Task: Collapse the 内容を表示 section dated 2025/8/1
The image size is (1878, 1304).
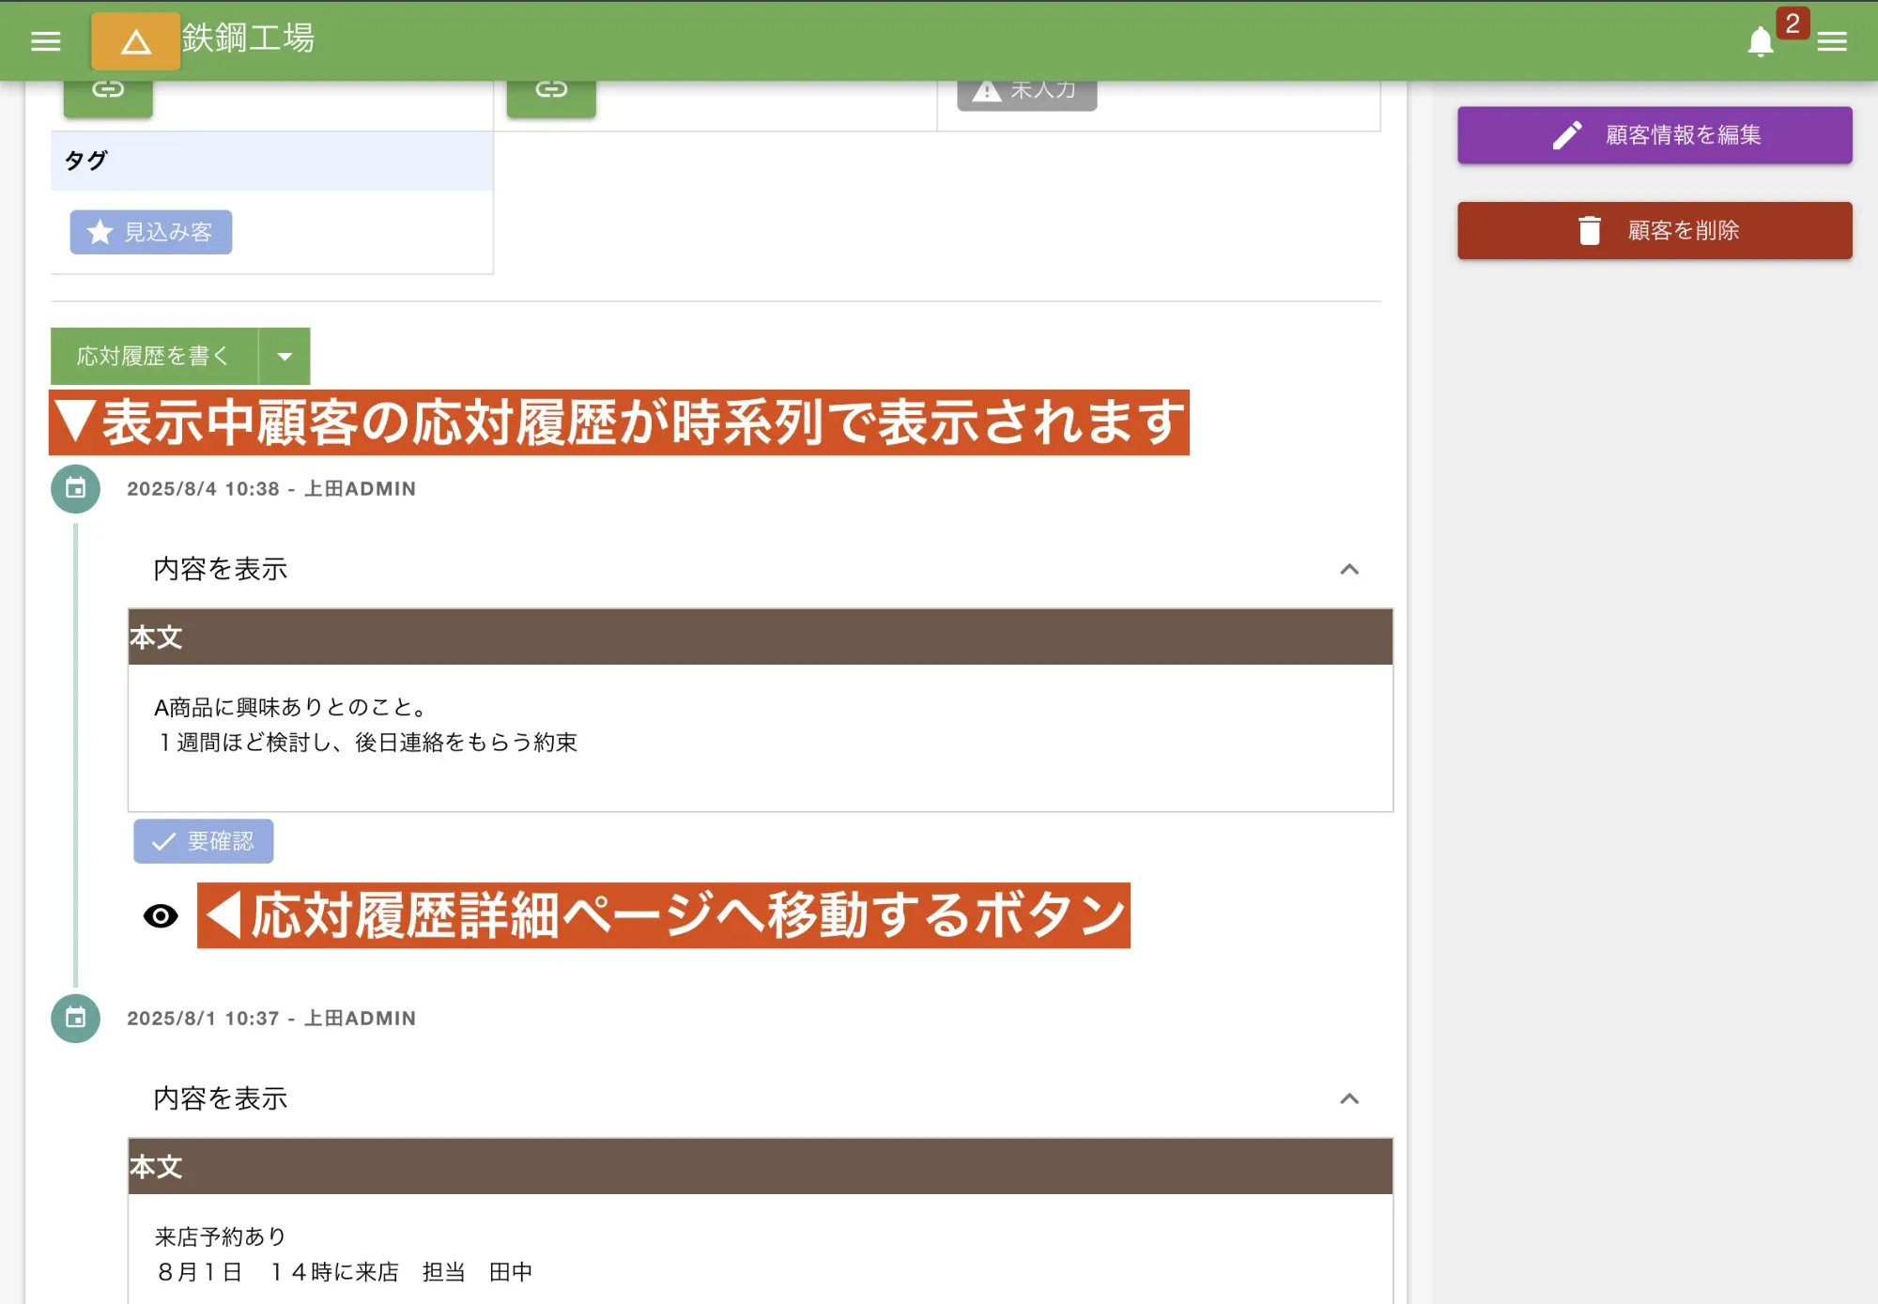Action: [x=1349, y=1098]
